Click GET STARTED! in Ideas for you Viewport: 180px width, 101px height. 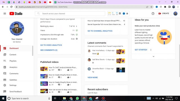tap(141, 50)
